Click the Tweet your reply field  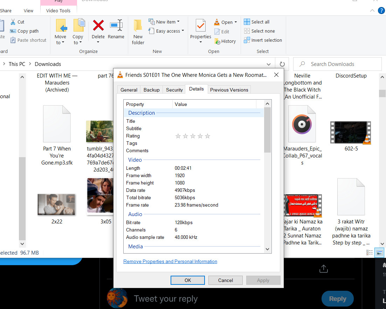(x=166, y=298)
